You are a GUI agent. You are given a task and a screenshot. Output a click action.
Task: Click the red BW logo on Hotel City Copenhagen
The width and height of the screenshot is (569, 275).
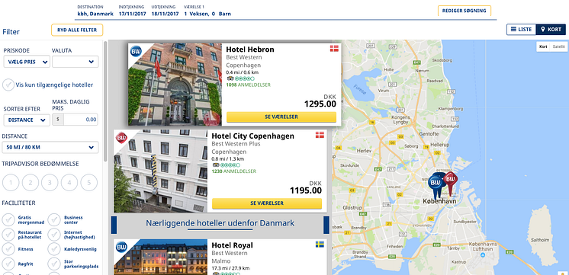tap(121, 138)
